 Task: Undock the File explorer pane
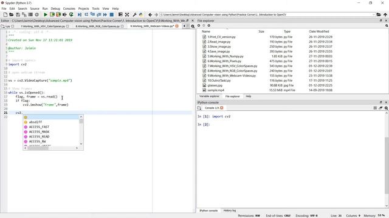pos(381,21)
